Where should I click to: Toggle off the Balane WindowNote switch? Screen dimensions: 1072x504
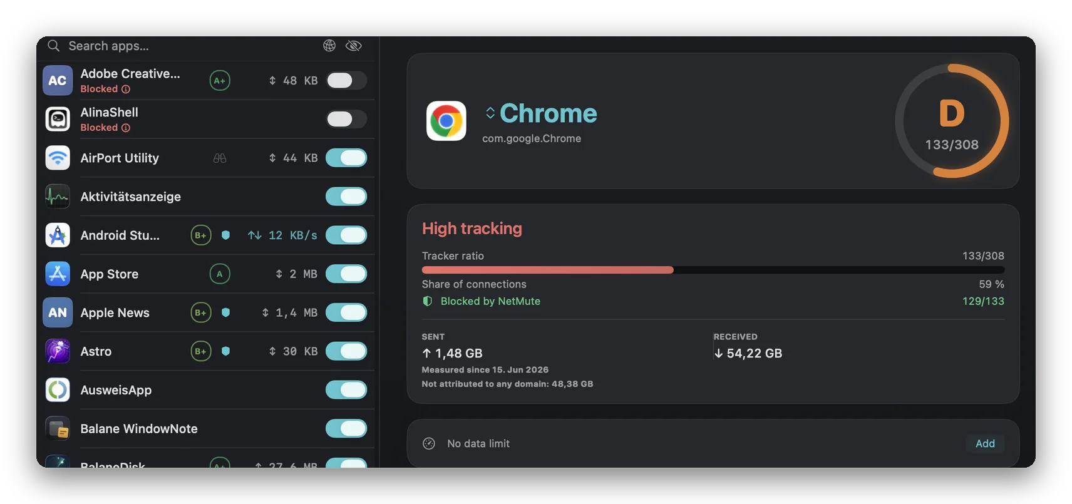tap(346, 429)
